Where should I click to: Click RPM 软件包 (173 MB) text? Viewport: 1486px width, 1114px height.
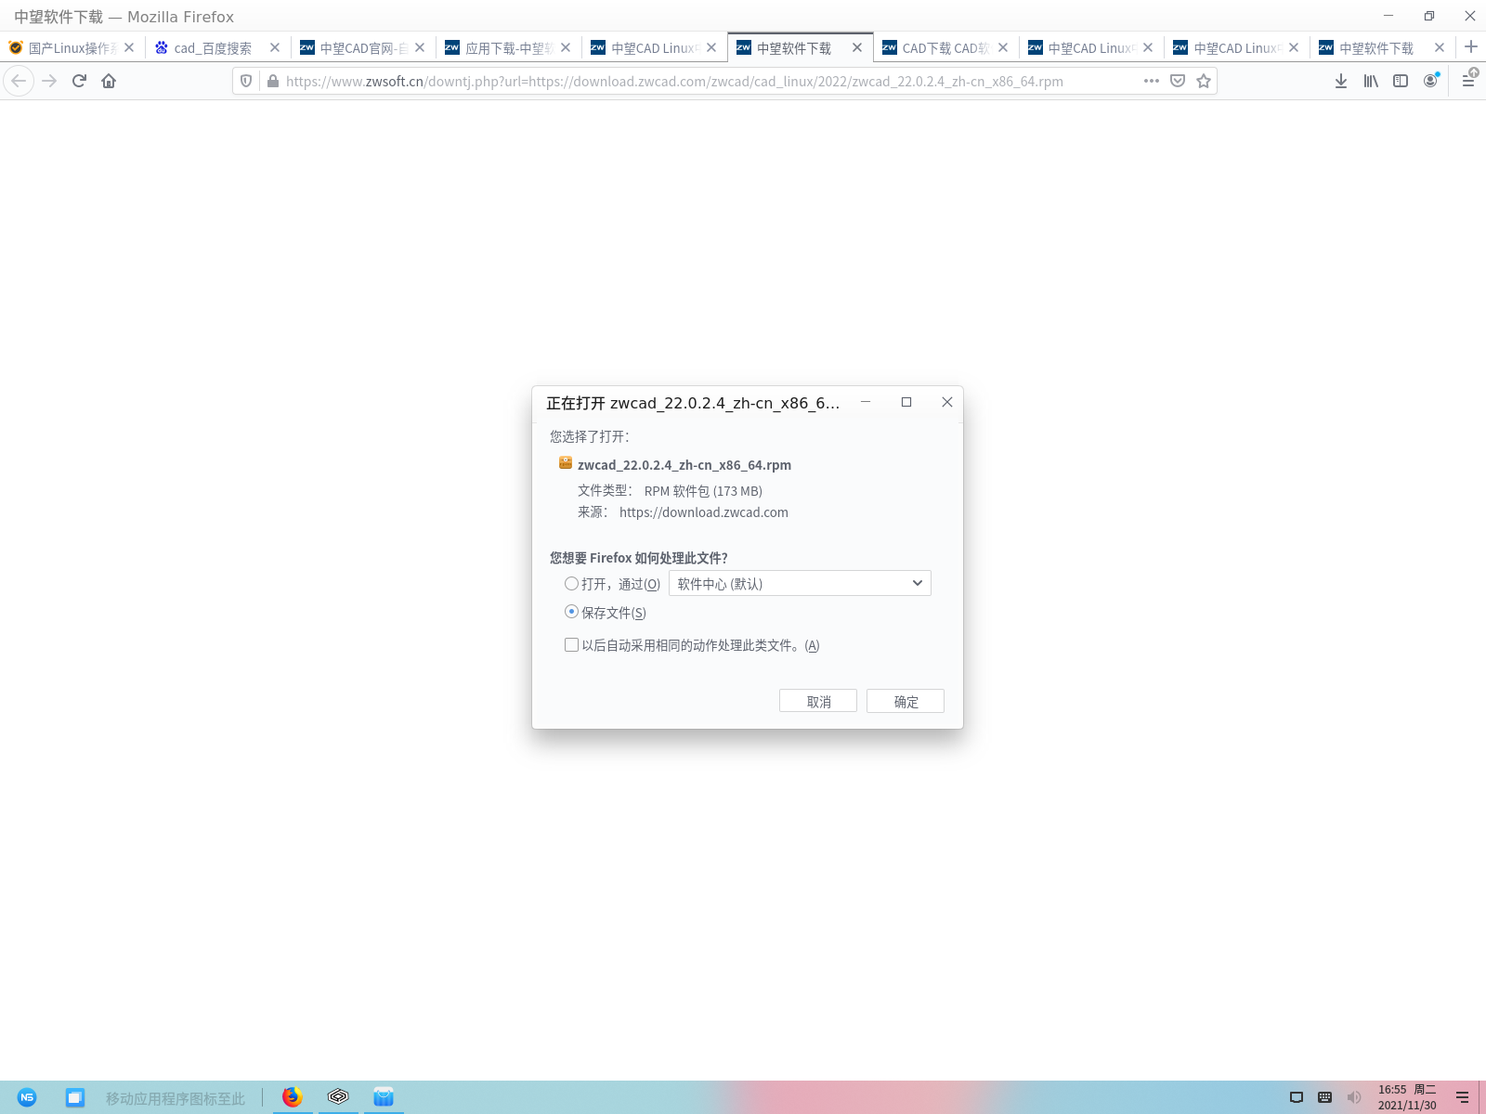click(703, 491)
